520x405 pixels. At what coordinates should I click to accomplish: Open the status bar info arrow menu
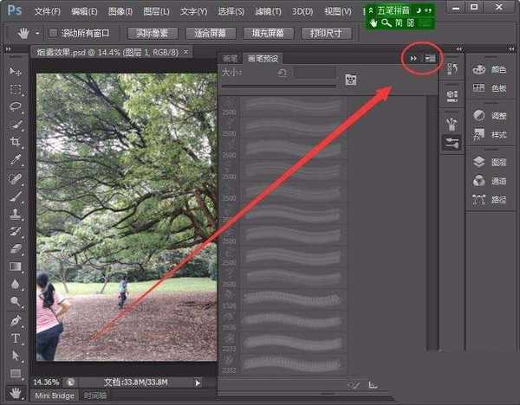(x=198, y=382)
